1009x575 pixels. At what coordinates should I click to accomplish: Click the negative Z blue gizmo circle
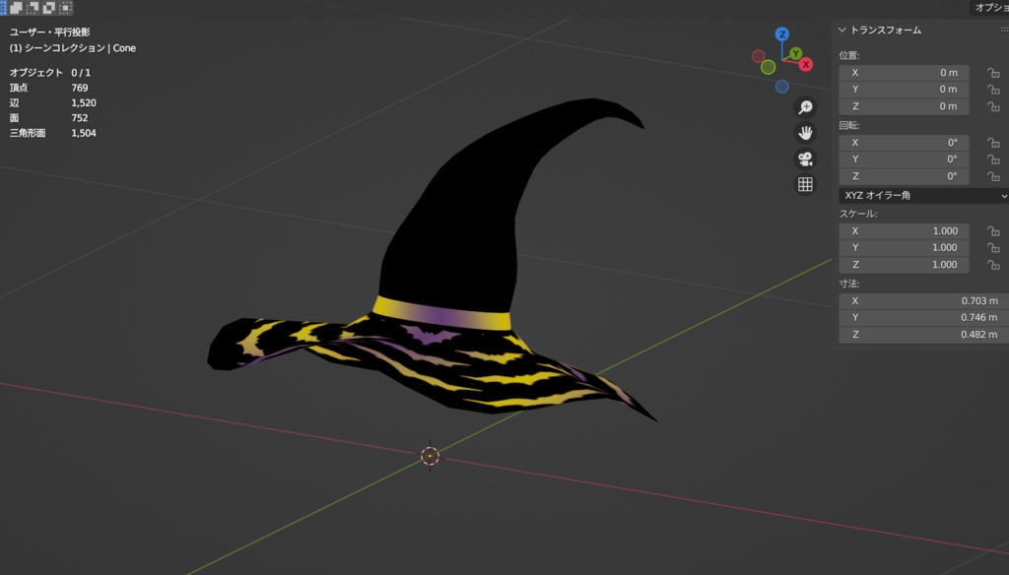[781, 87]
